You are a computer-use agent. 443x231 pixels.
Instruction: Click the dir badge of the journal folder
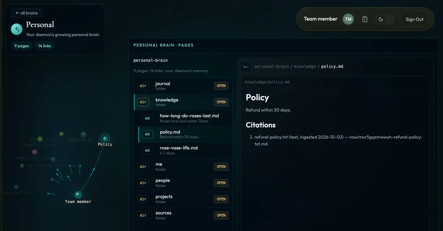143,86
